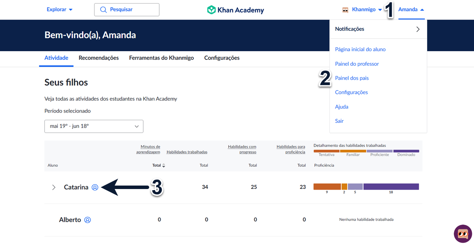The width and height of the screenshot is (474, 251).
Task: Click Catarina's value 34
Action: tap(205, 187)
